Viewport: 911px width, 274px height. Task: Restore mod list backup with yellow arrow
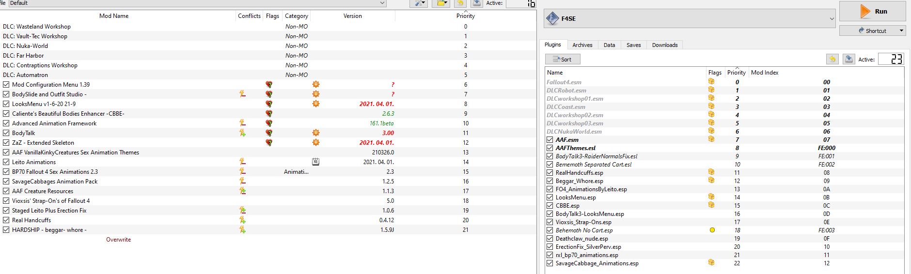pos(460,3)
